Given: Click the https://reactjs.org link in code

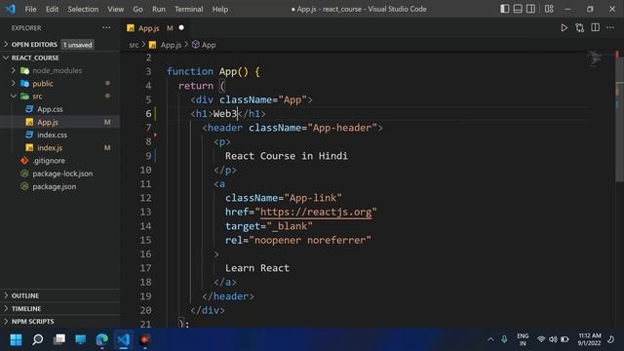Looking at the screenshot, I should tap(316, 212).
